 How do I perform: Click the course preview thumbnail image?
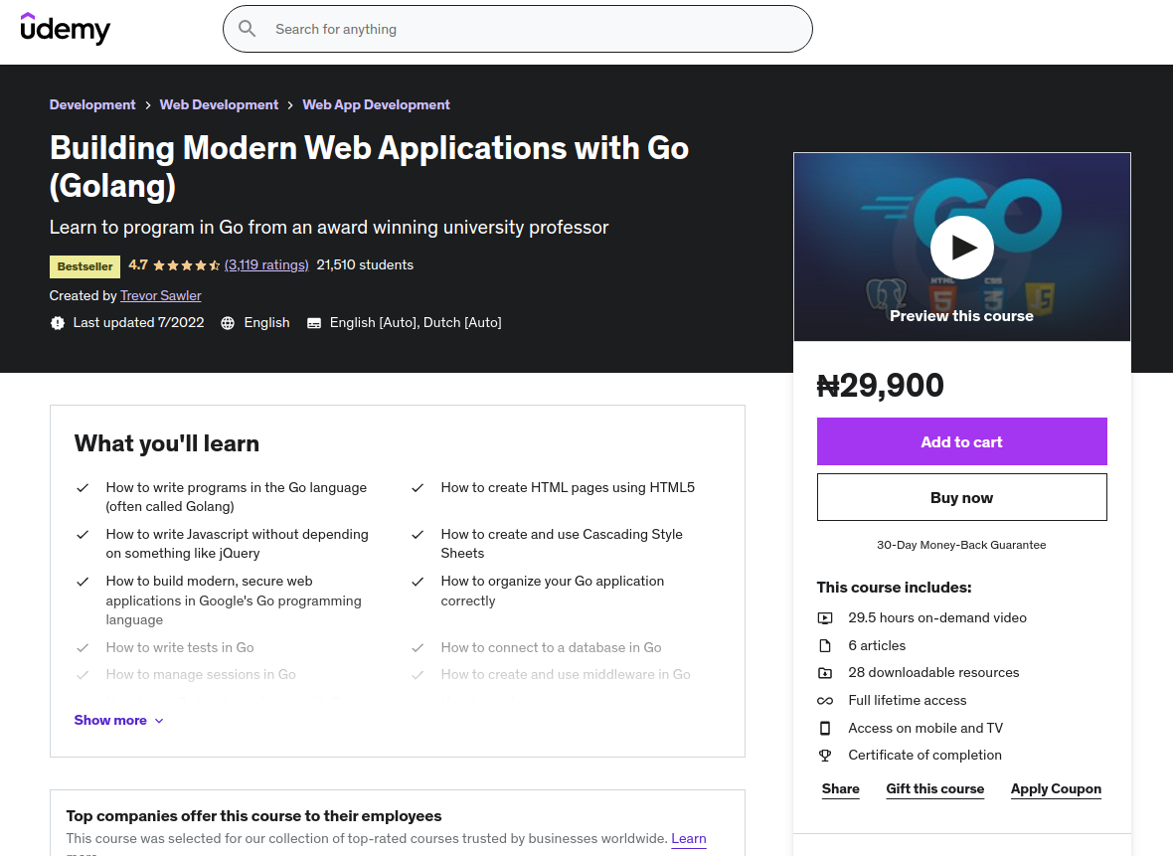961,247
